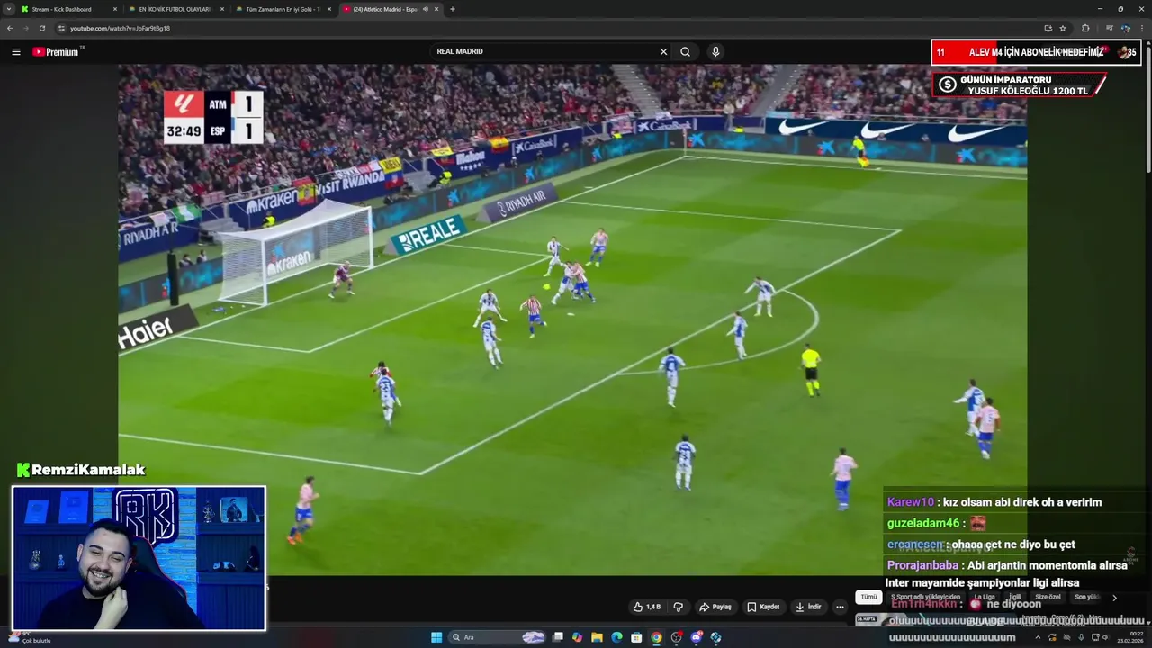Open the YouTube guide hamburger menu
This screenshot has width=1152, height=648.
point(15,52)
